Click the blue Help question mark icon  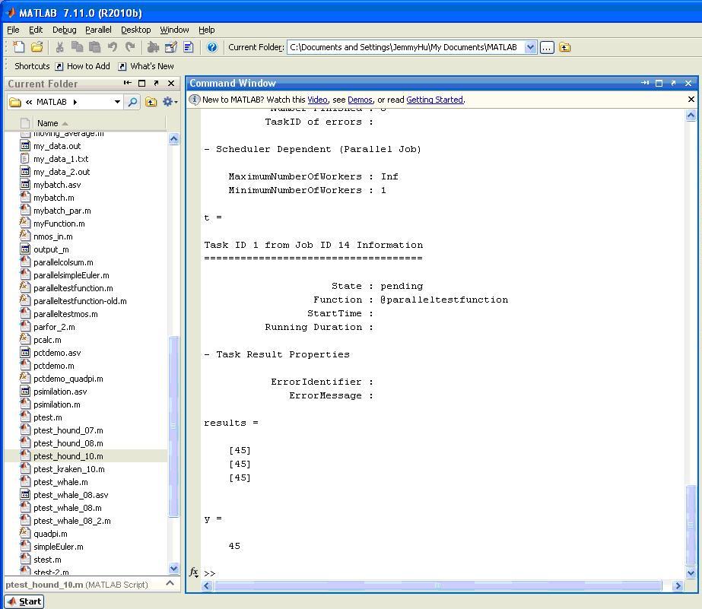[212, 47]
